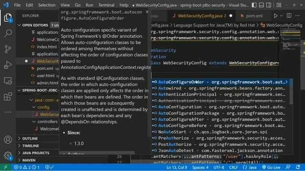The image size is (305, 171).
Task: Click the remote window indicator in status bar
Action: tap(5, 167)
